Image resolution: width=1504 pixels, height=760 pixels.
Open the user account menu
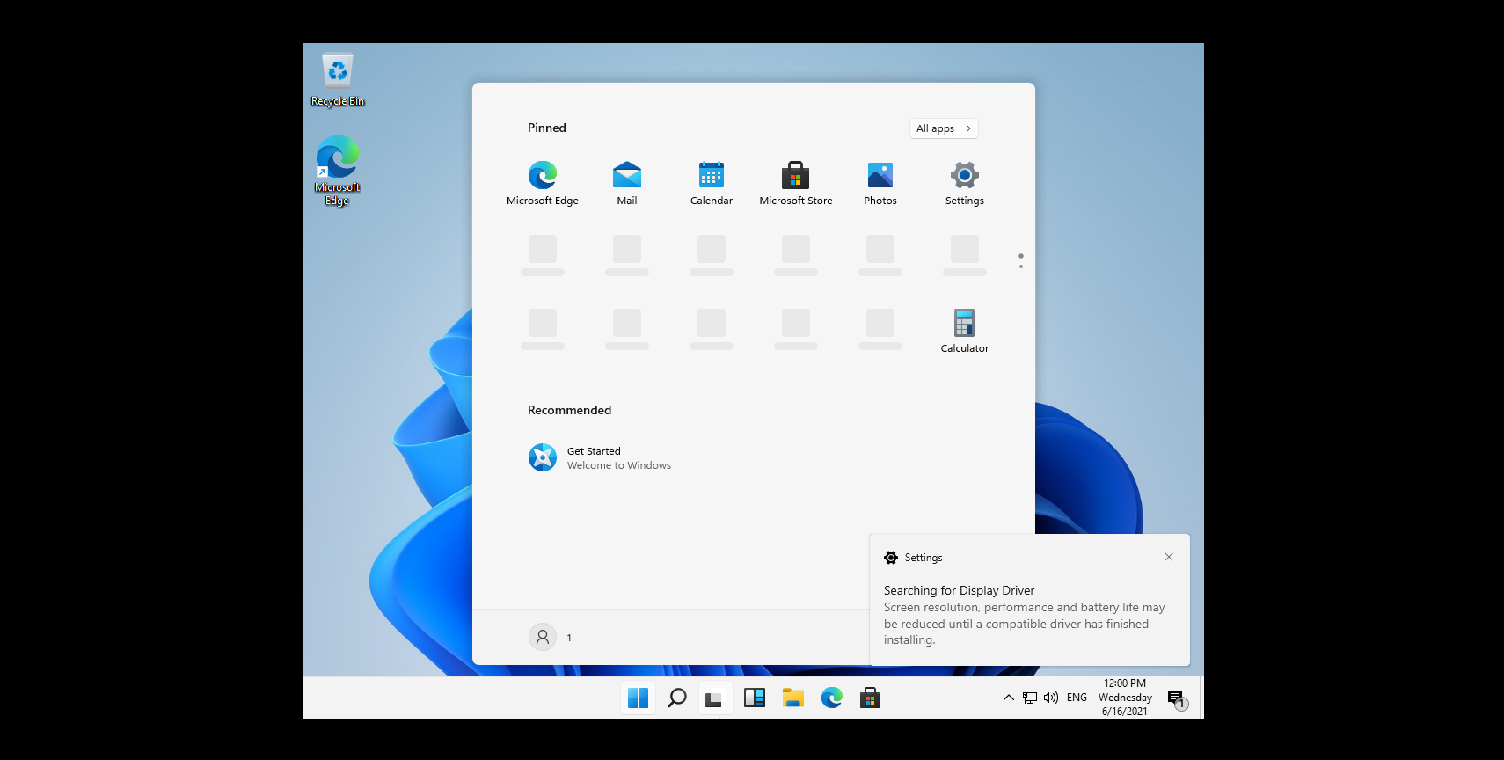coord(543,637)
